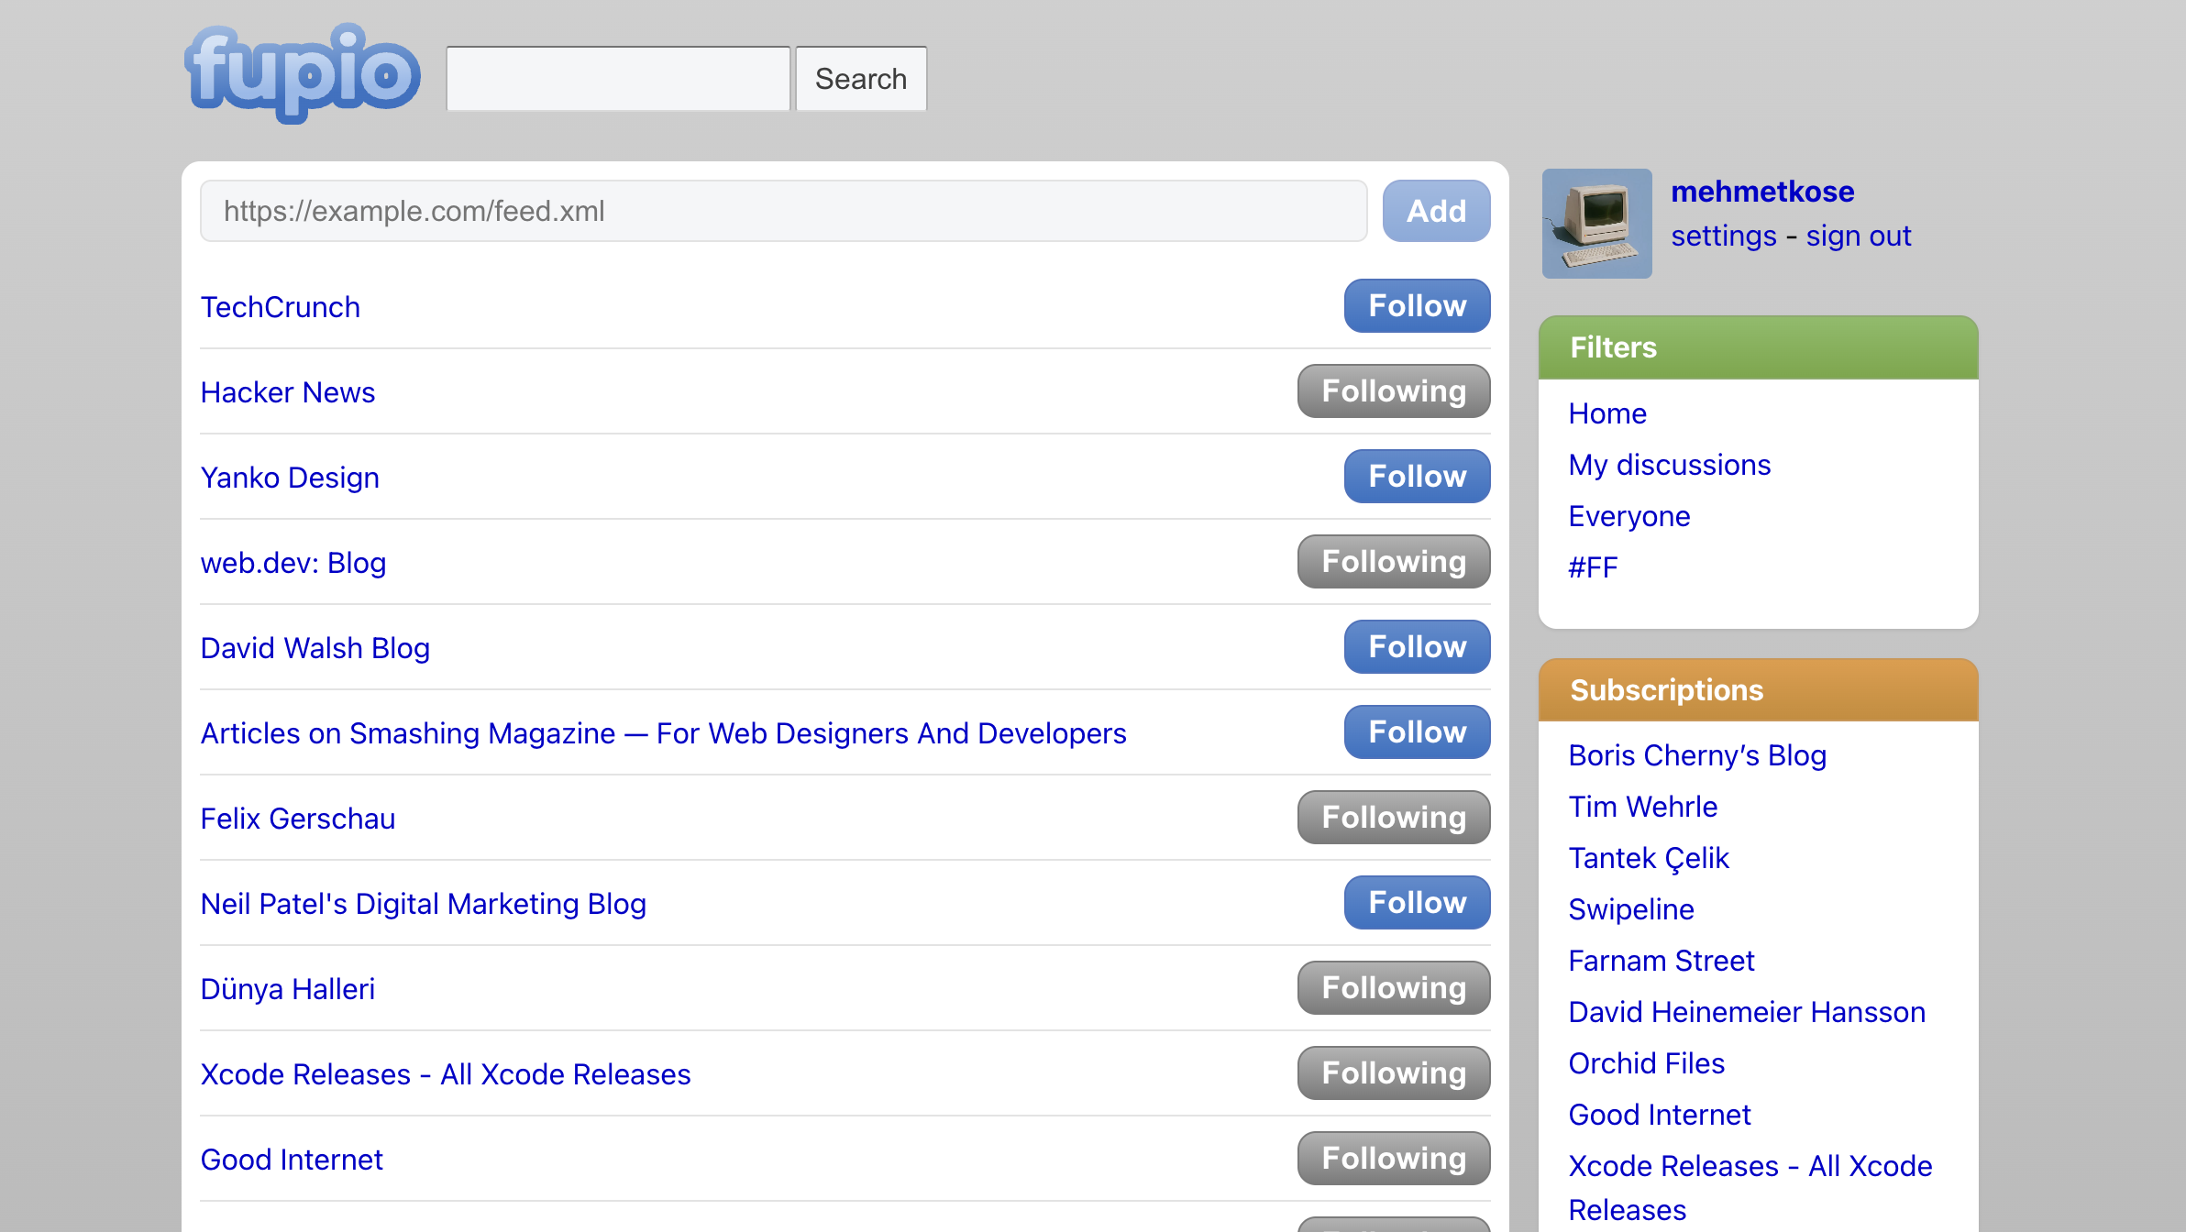Viewport: 2186px width, 1232px height.
Task: Click the Filters panel header
Action: tap(1758, 347)
